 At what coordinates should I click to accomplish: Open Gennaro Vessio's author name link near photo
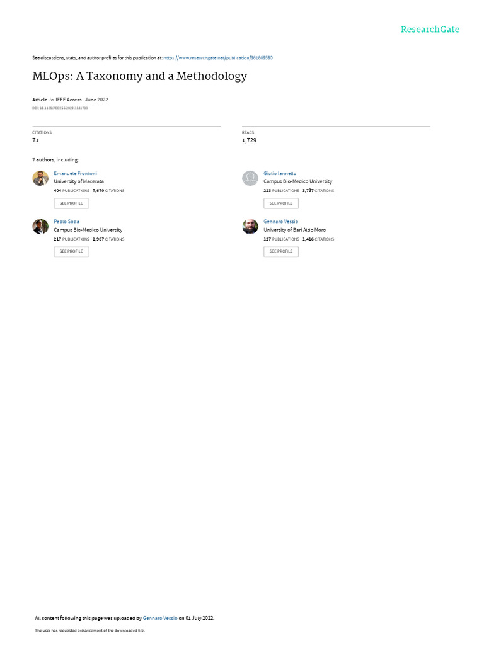pos(280,222)
